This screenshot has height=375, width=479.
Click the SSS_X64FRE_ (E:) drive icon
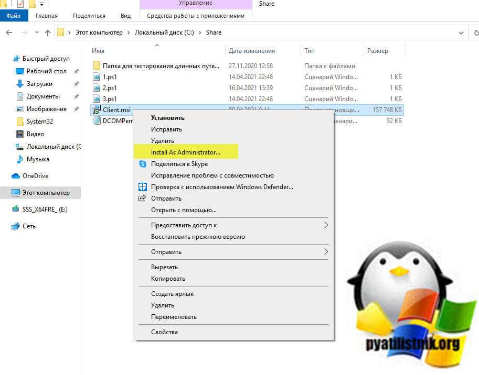[x=15, y=209]
